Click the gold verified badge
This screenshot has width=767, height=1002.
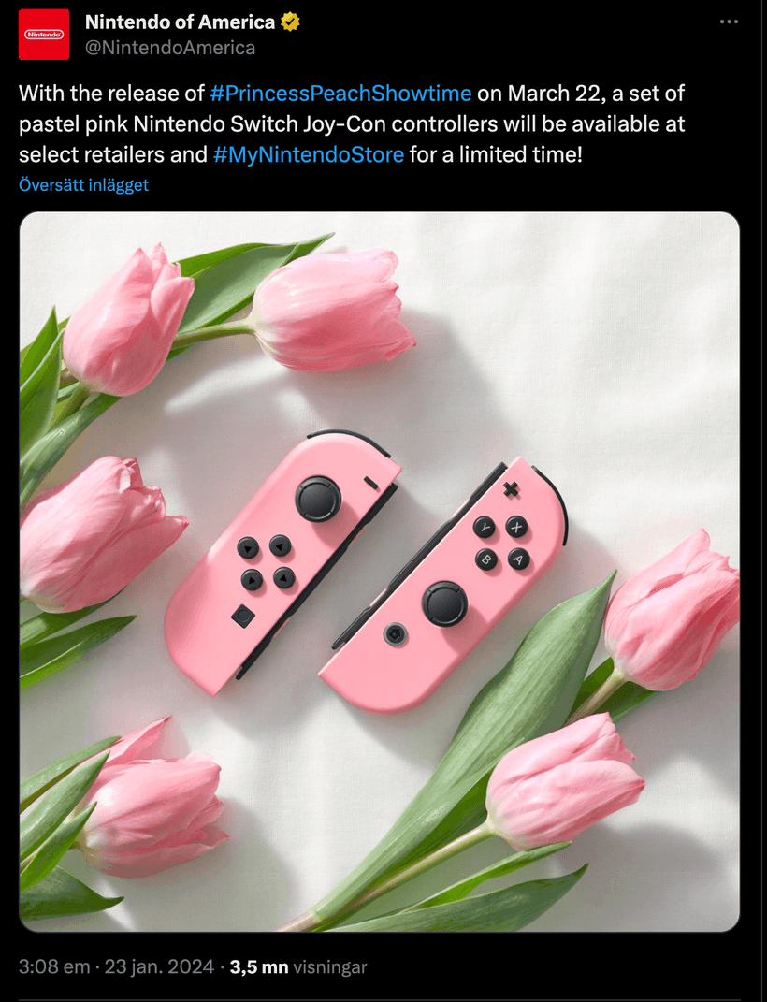click(290, 22)
